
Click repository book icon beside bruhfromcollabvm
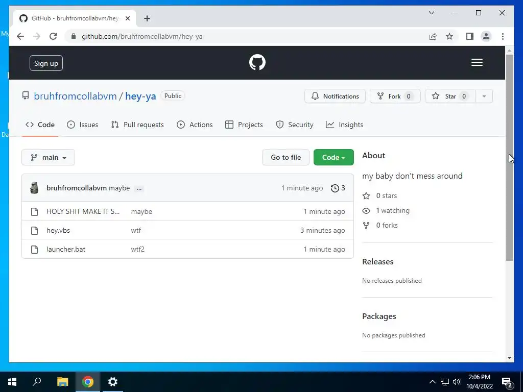[26, 95]
